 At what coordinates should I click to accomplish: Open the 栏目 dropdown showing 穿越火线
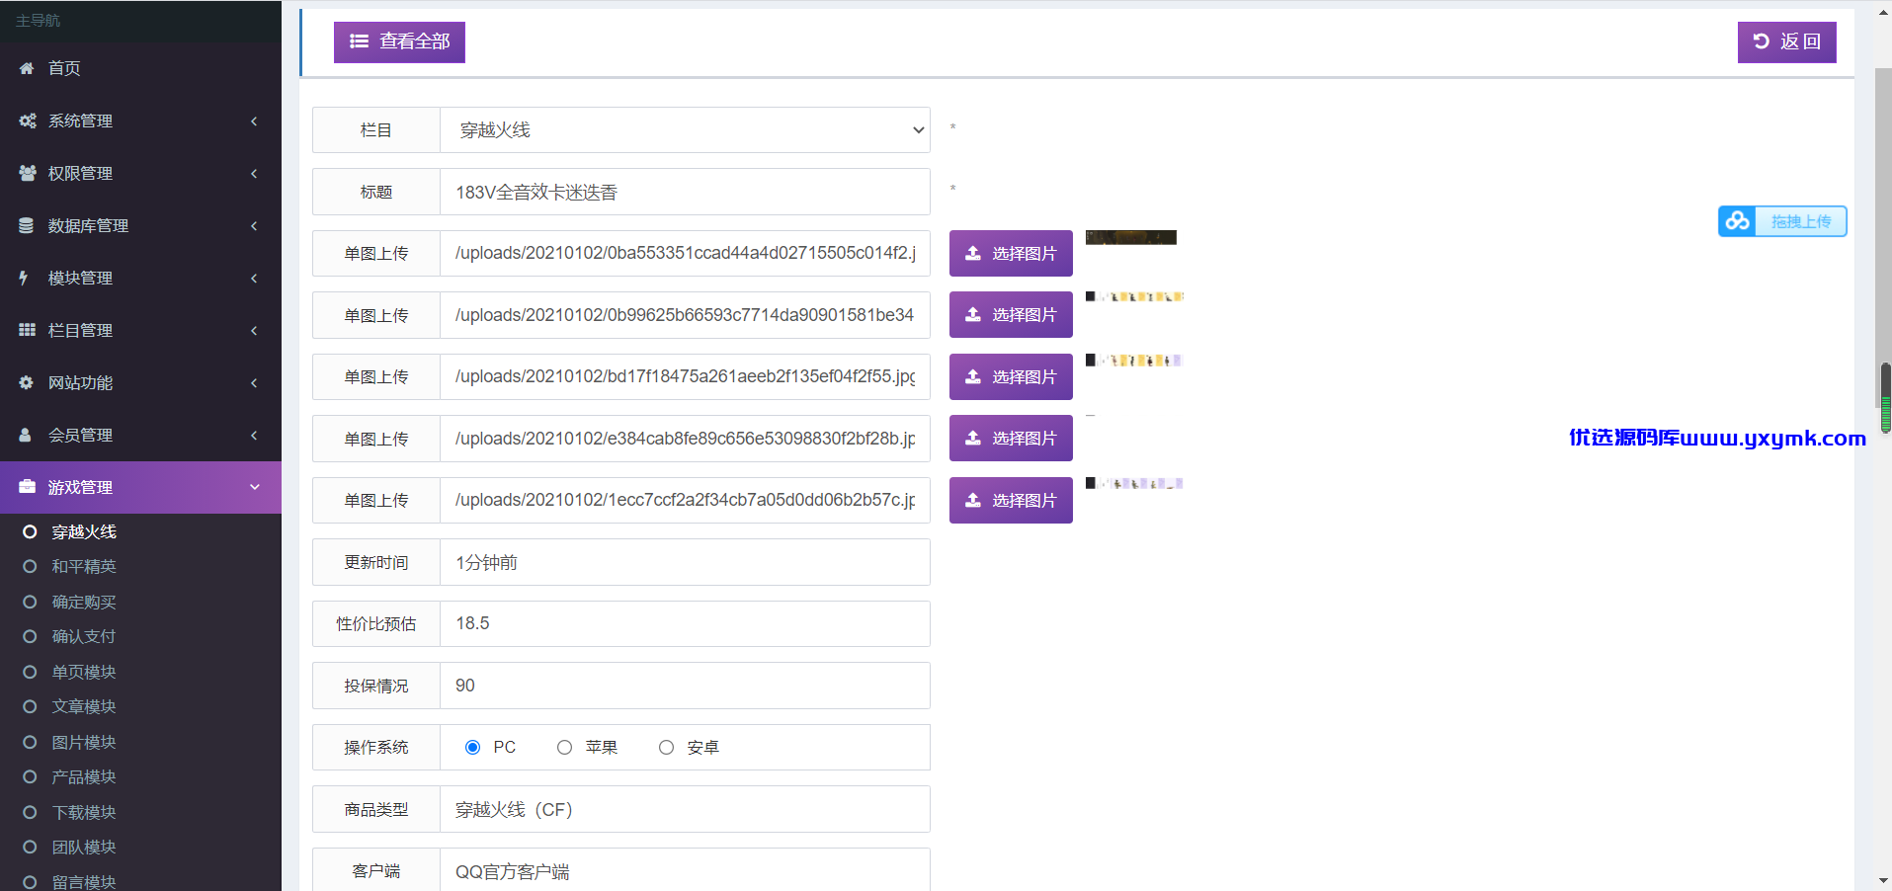[x=686, y=130]
